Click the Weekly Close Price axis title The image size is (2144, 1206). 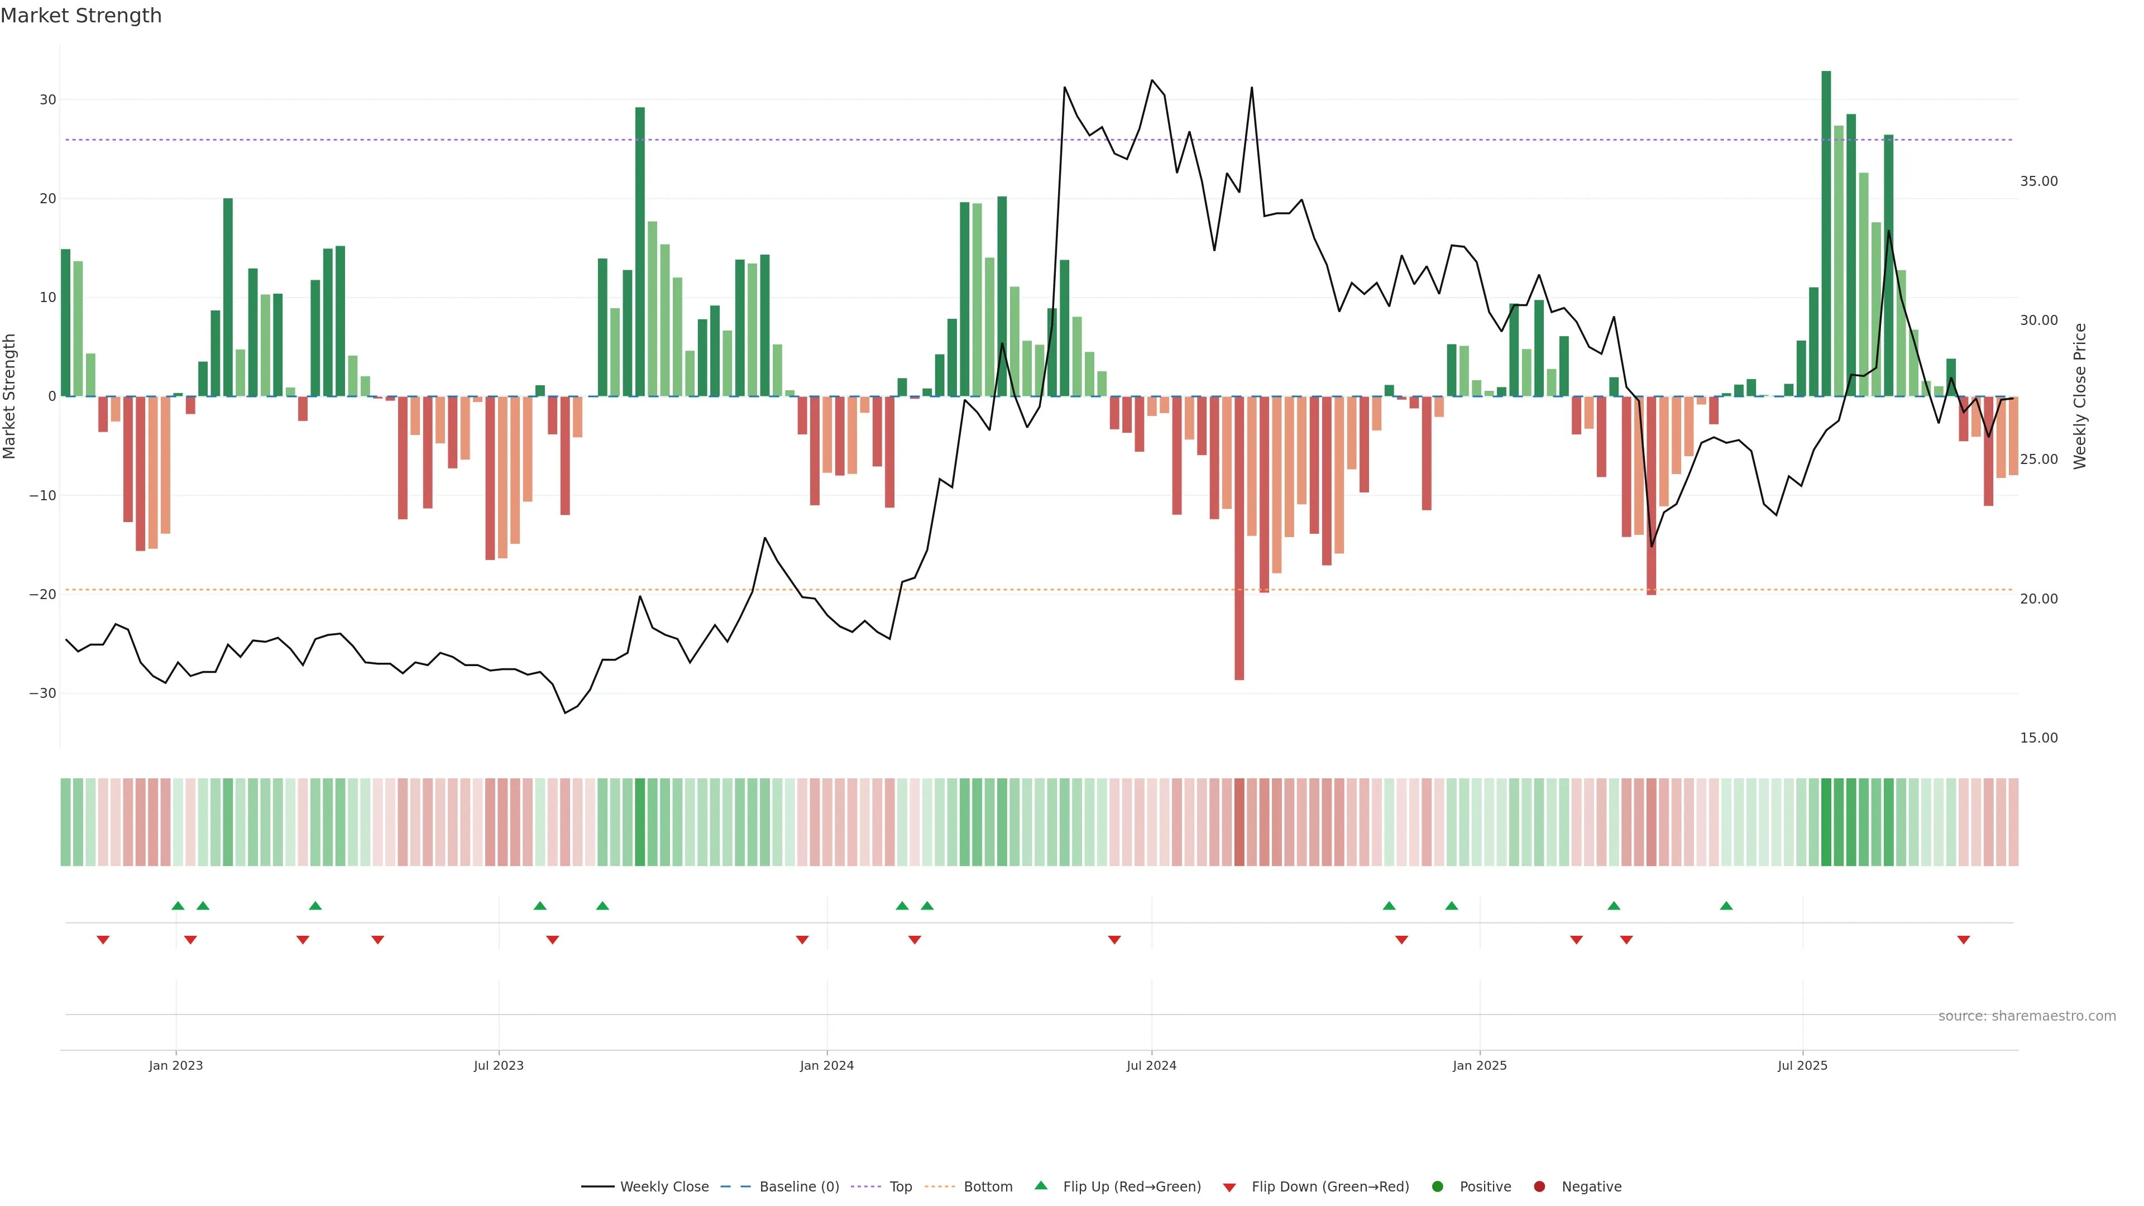2080,396
